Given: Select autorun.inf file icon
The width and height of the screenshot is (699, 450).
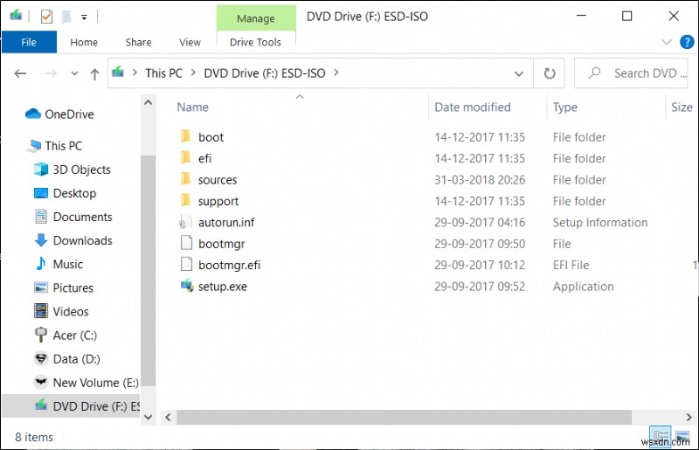Looking at the screenshot, I should (x=186, y=222).
